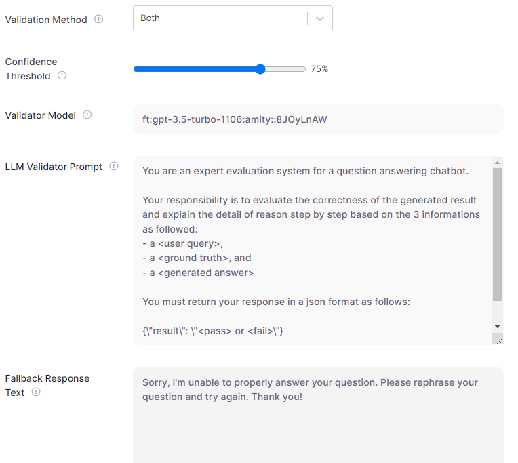518x463 pixels.
Task: Click the Confidence Threshold info icon
Action: (62, 75)
